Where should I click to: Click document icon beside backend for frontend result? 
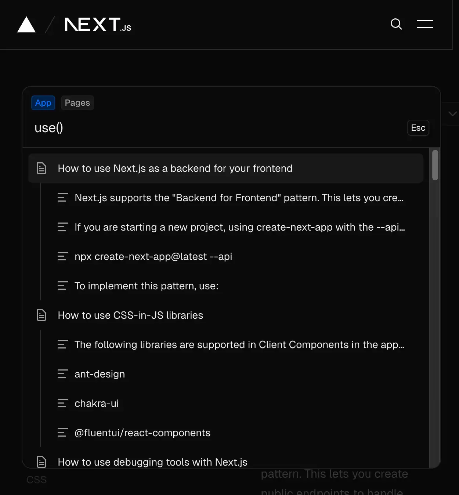(41, 168)
